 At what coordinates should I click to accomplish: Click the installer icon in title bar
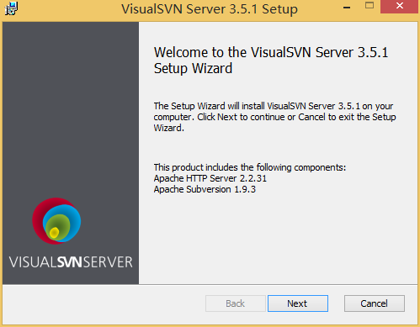click(x=11, y=8)
